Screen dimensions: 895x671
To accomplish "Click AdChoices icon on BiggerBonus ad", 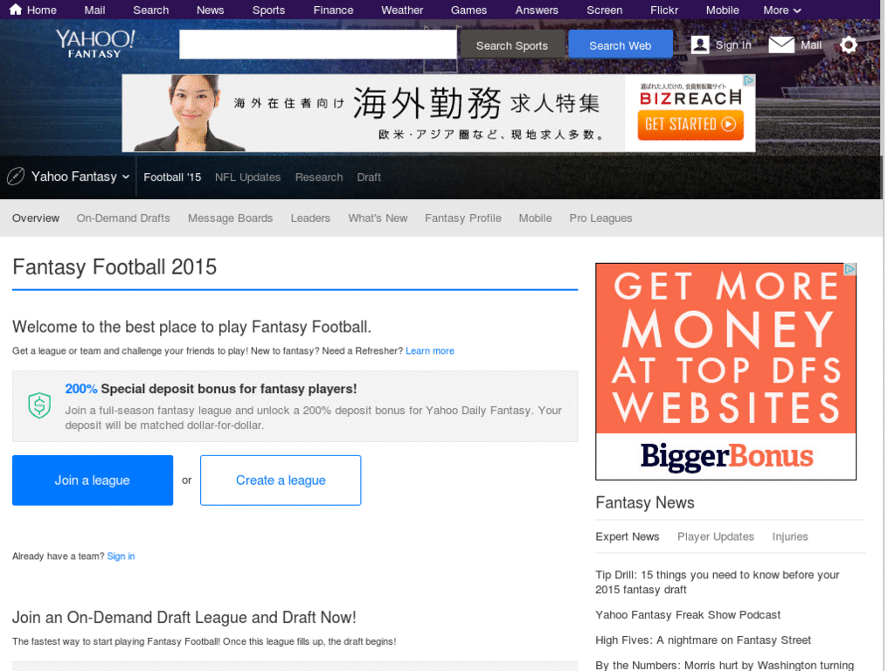I will coord(850,269).
